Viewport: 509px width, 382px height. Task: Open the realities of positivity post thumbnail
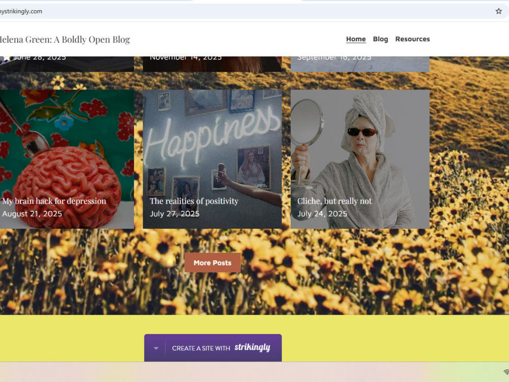click(x=212, y=159)
